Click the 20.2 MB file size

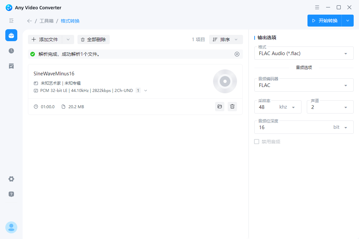[76, 107]
